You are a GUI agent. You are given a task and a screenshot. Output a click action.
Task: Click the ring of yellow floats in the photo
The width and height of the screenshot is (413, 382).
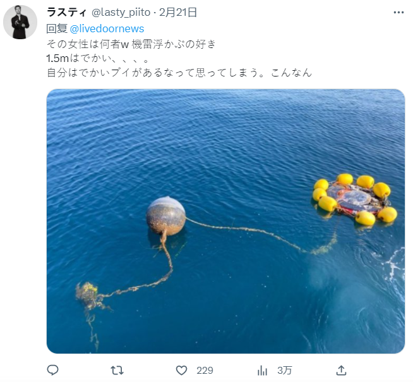pyautogui.click(x=355, y=199)
